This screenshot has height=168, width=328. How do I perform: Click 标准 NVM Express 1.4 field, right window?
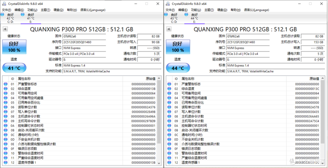pos(275,66)
